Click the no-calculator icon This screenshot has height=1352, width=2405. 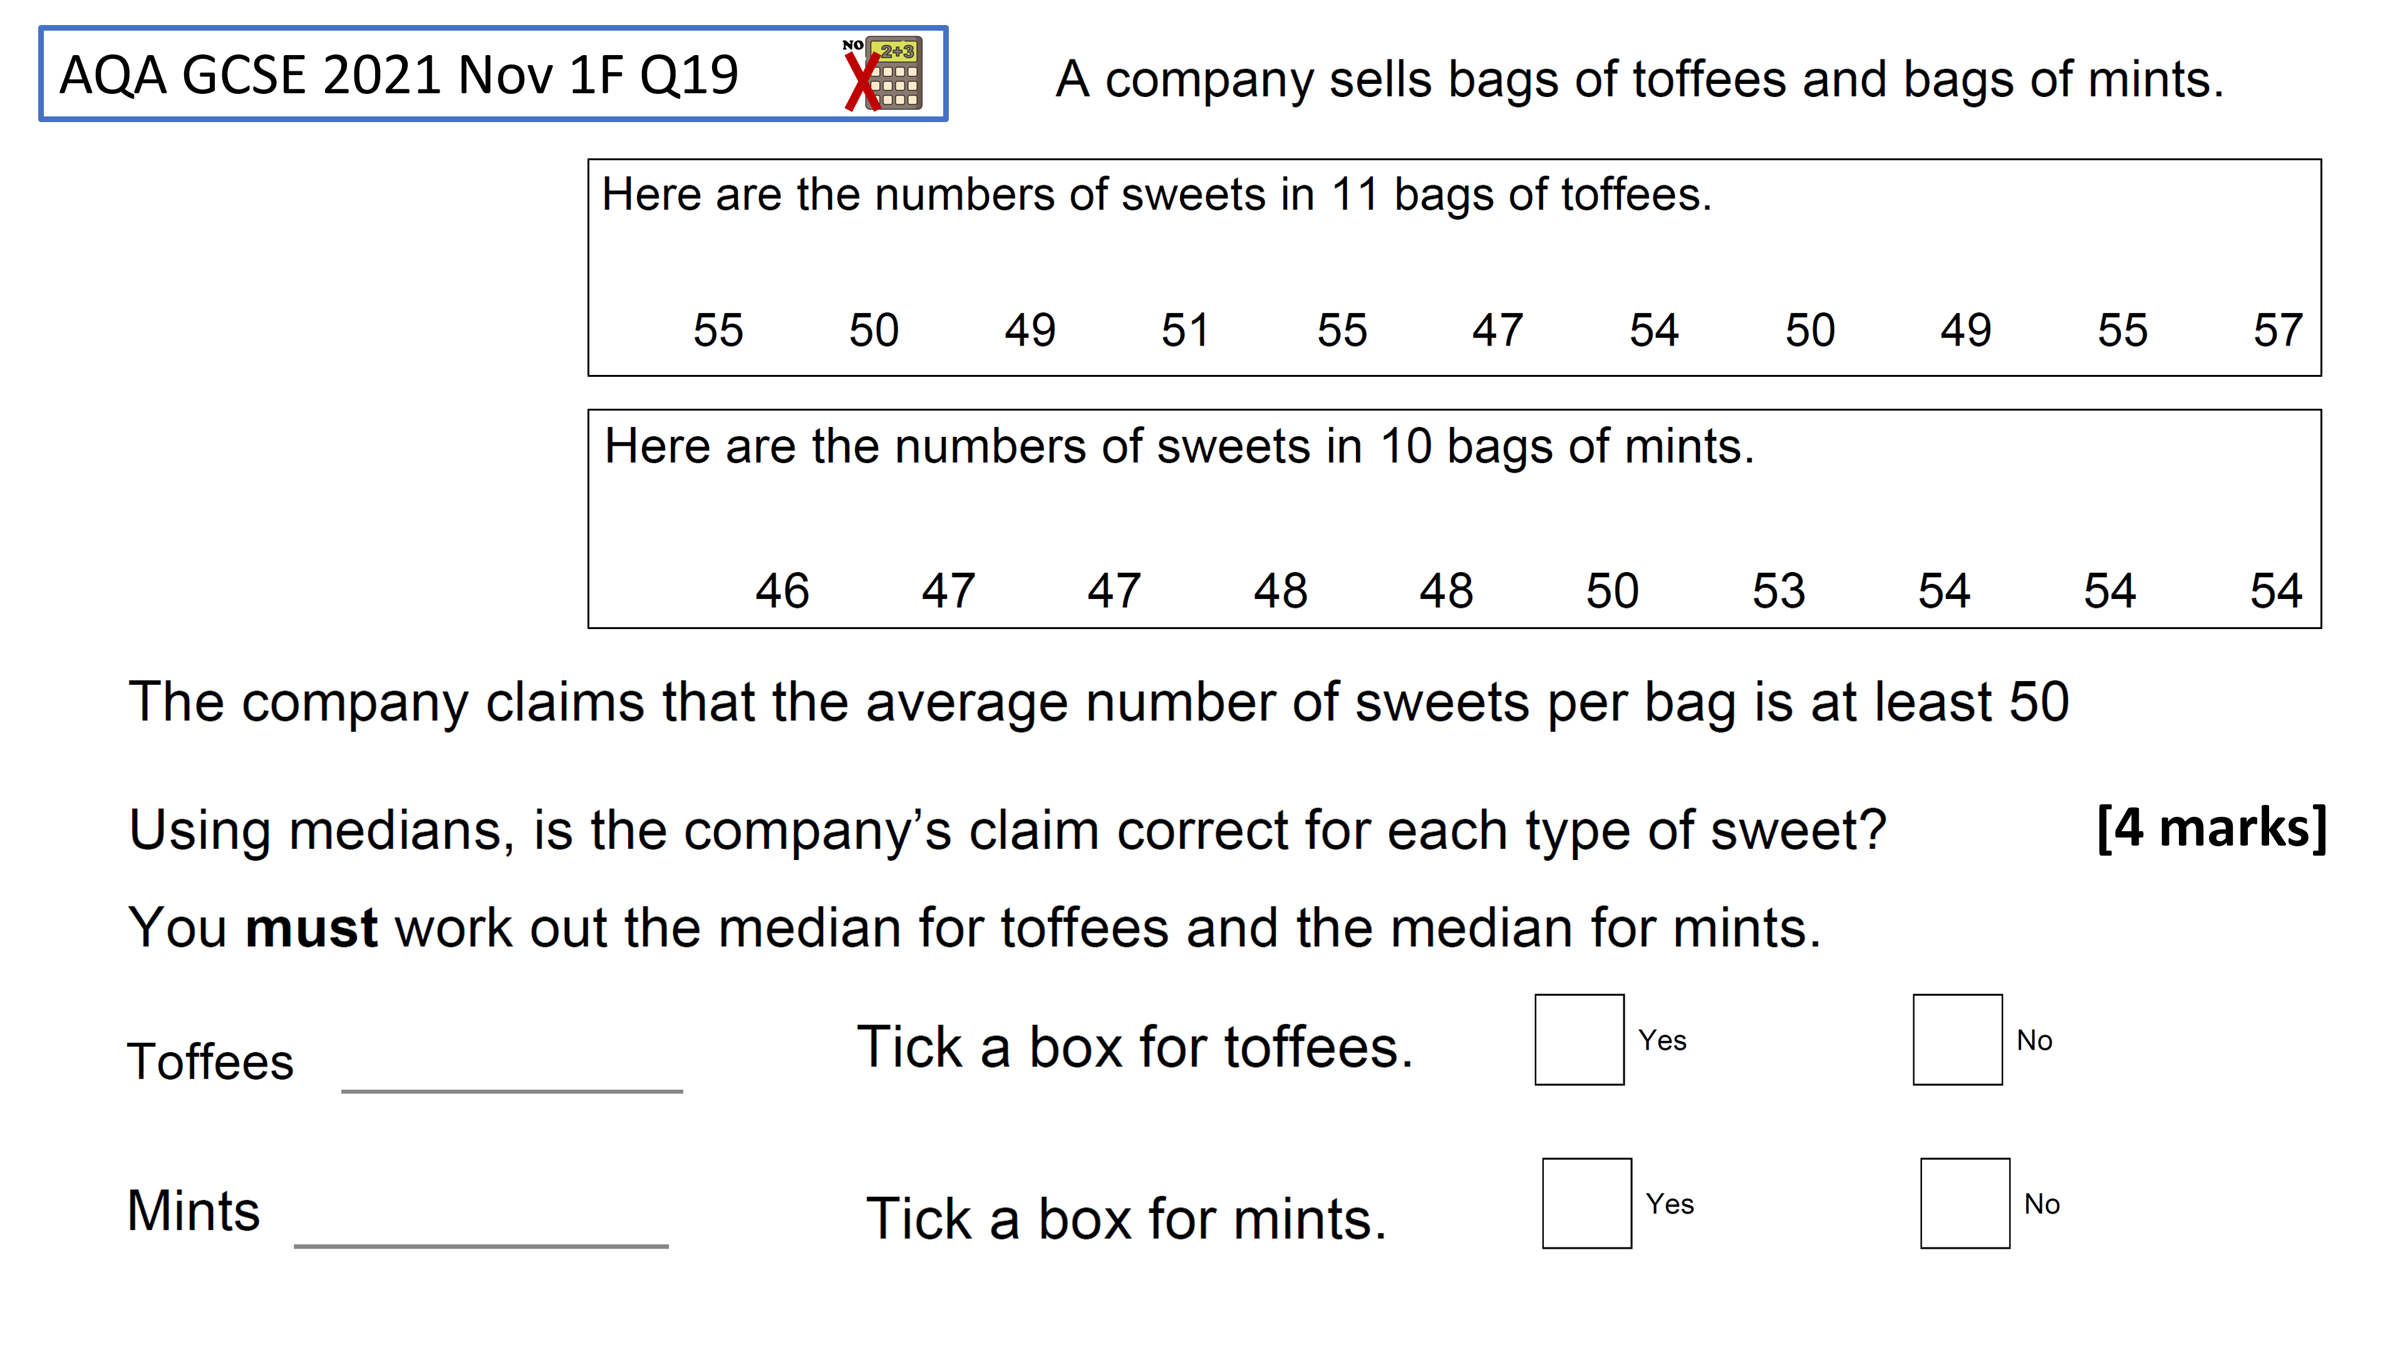pos(882,74)
